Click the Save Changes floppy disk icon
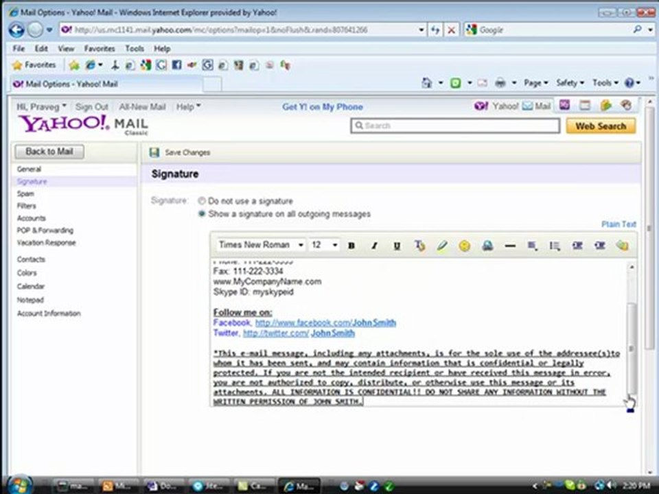 coord(154,152)
